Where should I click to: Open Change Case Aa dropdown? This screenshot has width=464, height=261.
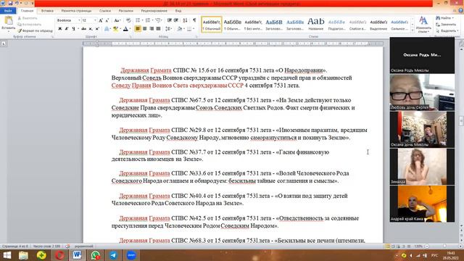(x=117, y=20)
